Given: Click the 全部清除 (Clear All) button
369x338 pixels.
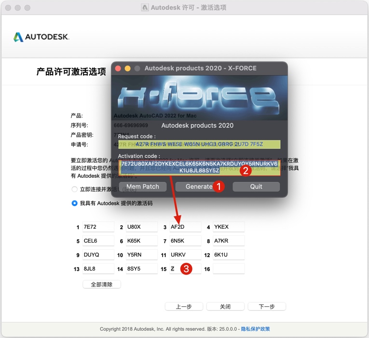Looking at the screenshot, I should (102, 285).
